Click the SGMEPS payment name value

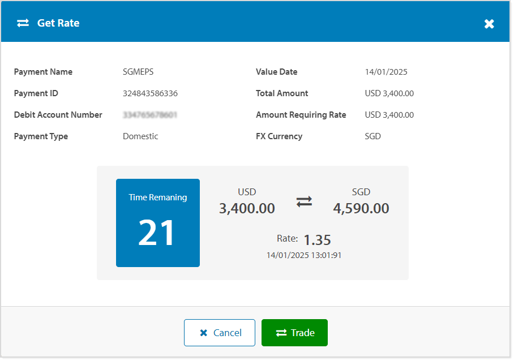tap(138, 72)
